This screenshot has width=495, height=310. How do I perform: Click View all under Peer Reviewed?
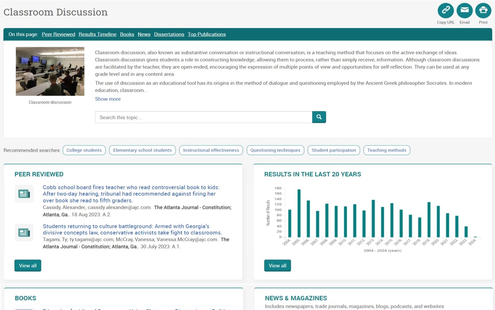28,266
